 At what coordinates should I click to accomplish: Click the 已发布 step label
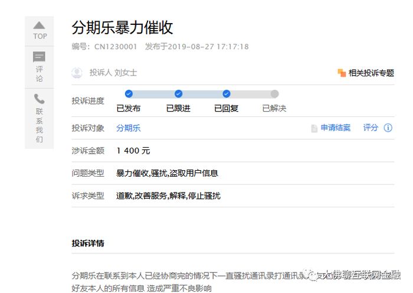[x=129, y=108]
